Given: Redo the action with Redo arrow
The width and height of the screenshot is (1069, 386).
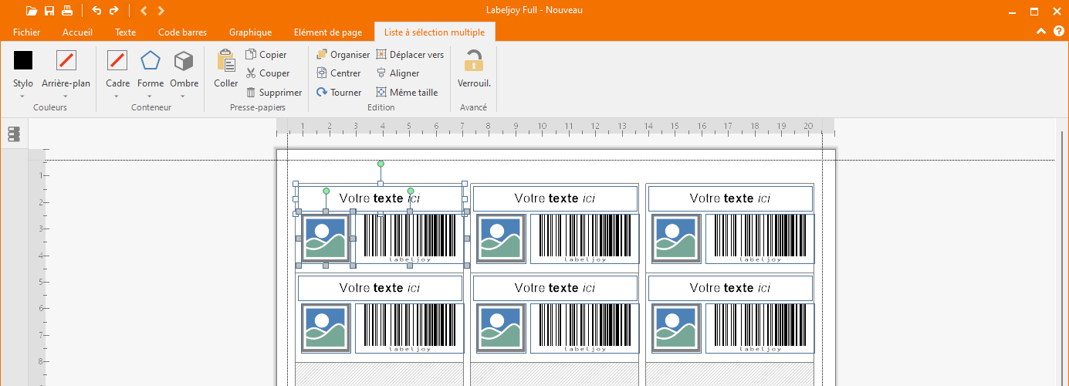Looking at the screenshot, I should point(114,11).
